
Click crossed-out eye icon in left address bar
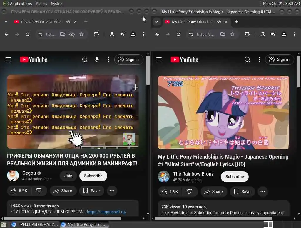point(72,34)
